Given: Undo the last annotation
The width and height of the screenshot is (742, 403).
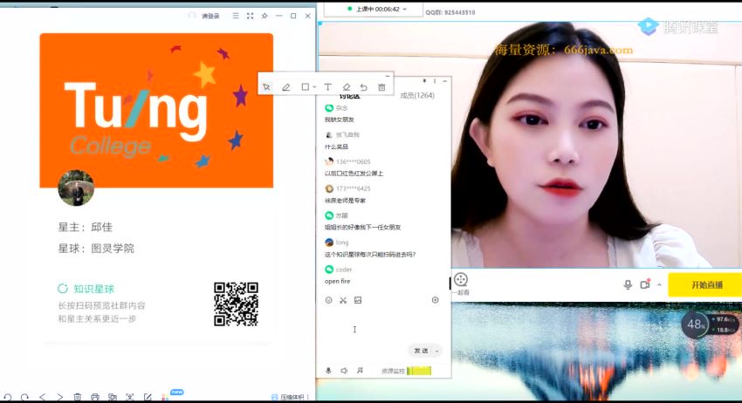Looking at the screenshot, I should [x=364, y=87].
